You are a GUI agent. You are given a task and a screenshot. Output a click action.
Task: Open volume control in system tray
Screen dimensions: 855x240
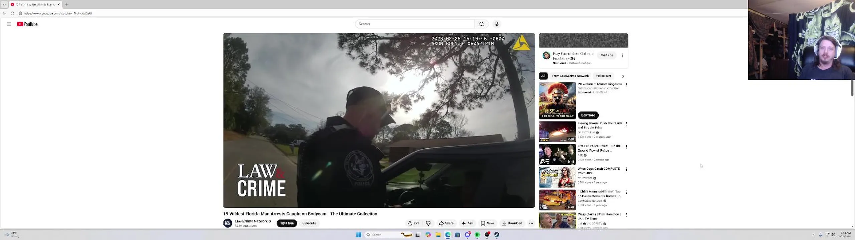[833, 235]
